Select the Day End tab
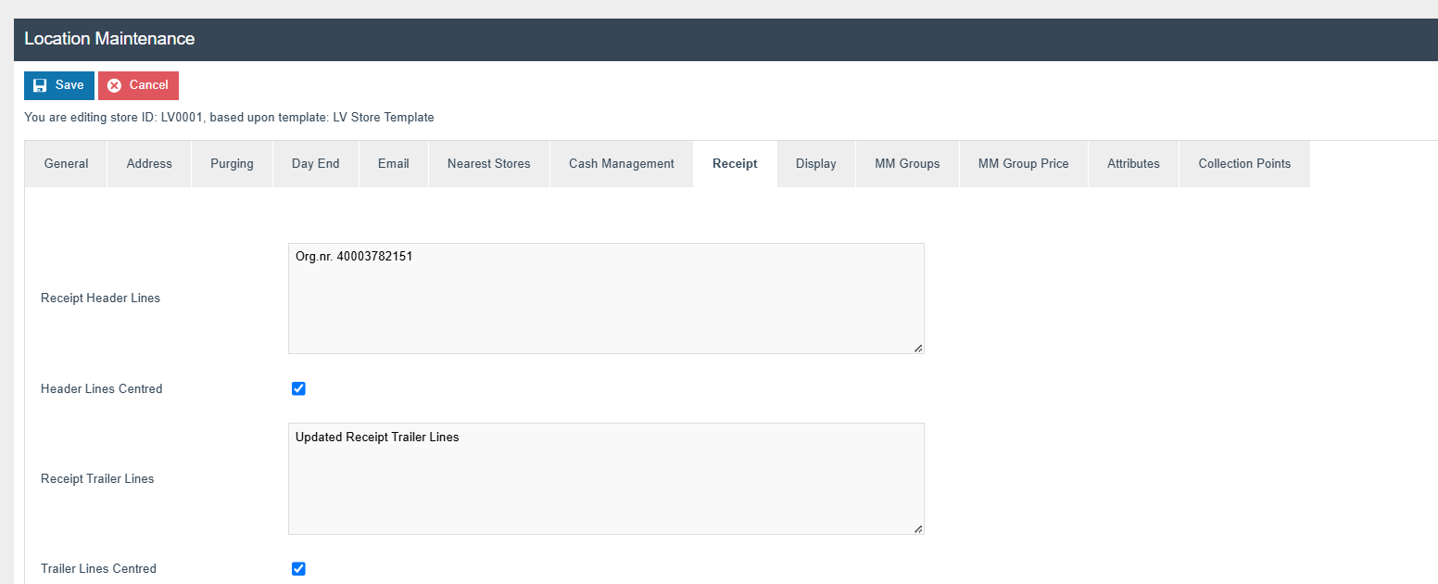 pos(315,164)
